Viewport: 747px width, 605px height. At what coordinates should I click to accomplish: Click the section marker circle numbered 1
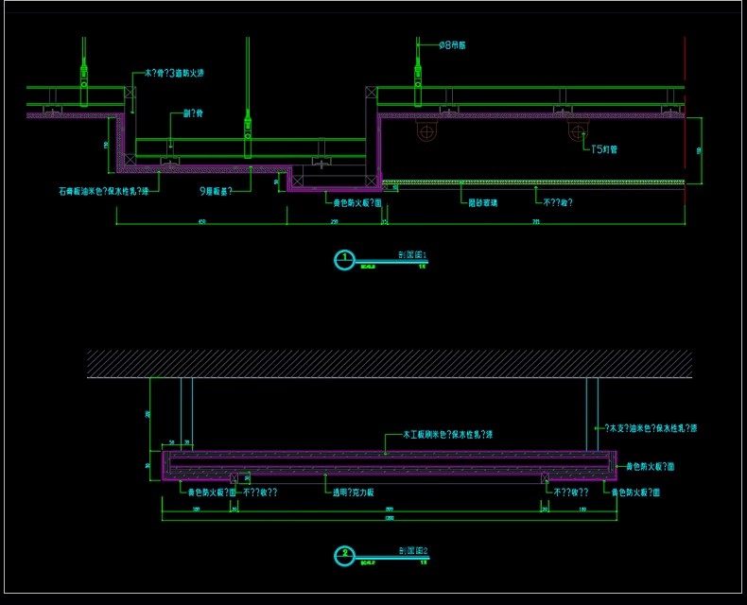(x=345, y=260)
